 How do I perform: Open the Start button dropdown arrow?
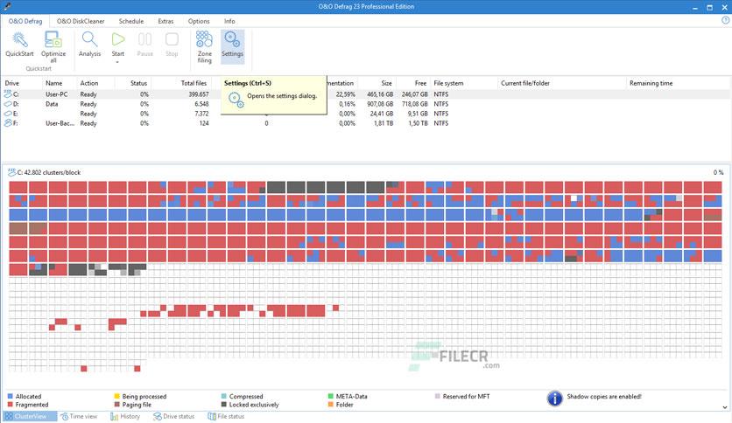point(117,62)
